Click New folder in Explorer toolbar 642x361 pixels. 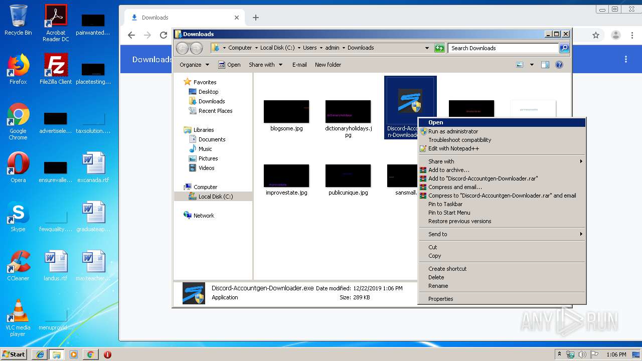pyautogui.click(x=328, y=65)
